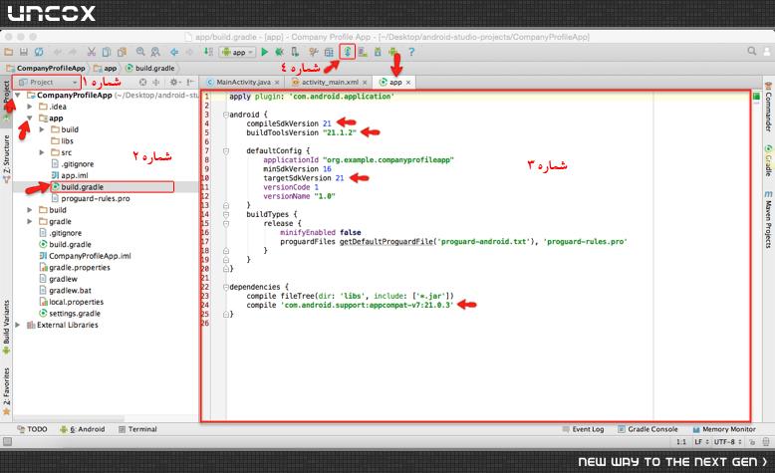
Task: Click the Make Project toolbar icon
Action: point(208,52)
